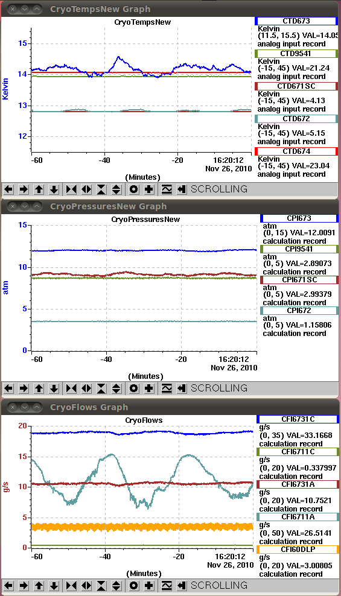Pan right in the CryoPressuresNew graph toolbar
Screen dimensions: 341x596
(x=24, y=388)
